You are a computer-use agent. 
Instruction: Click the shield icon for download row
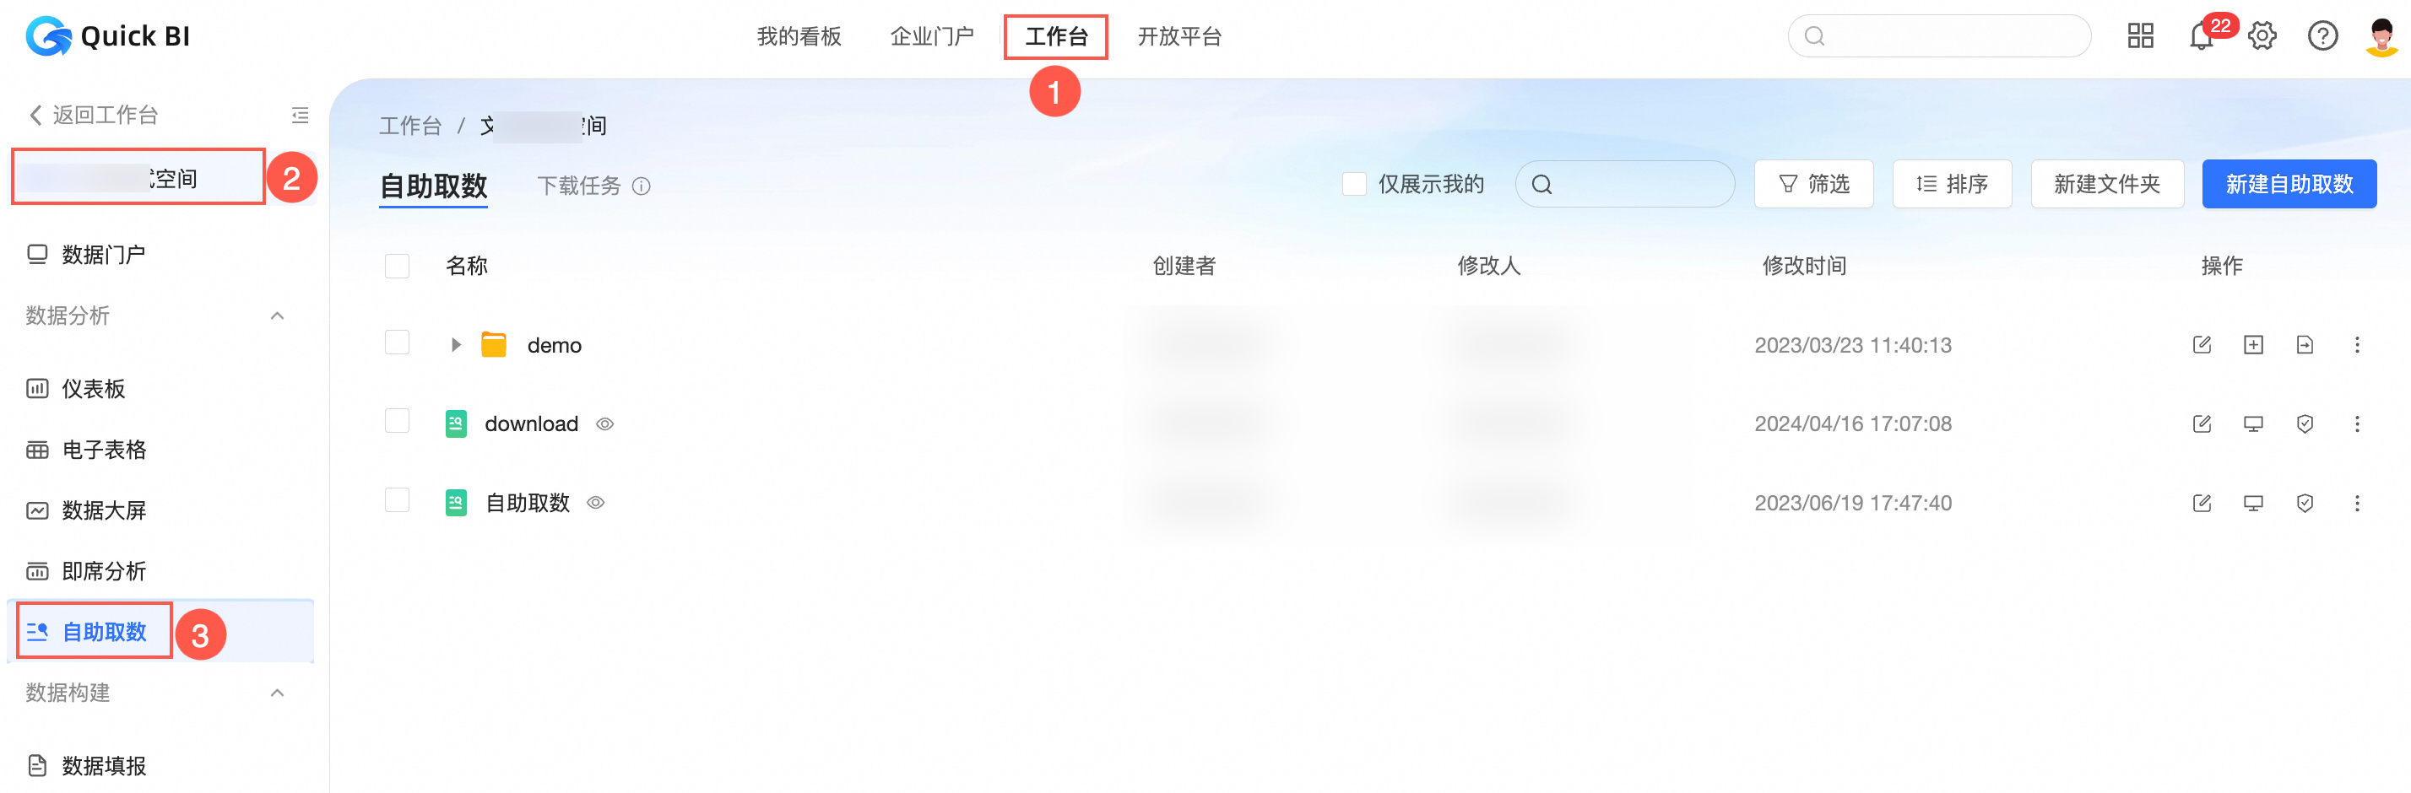2305,423
